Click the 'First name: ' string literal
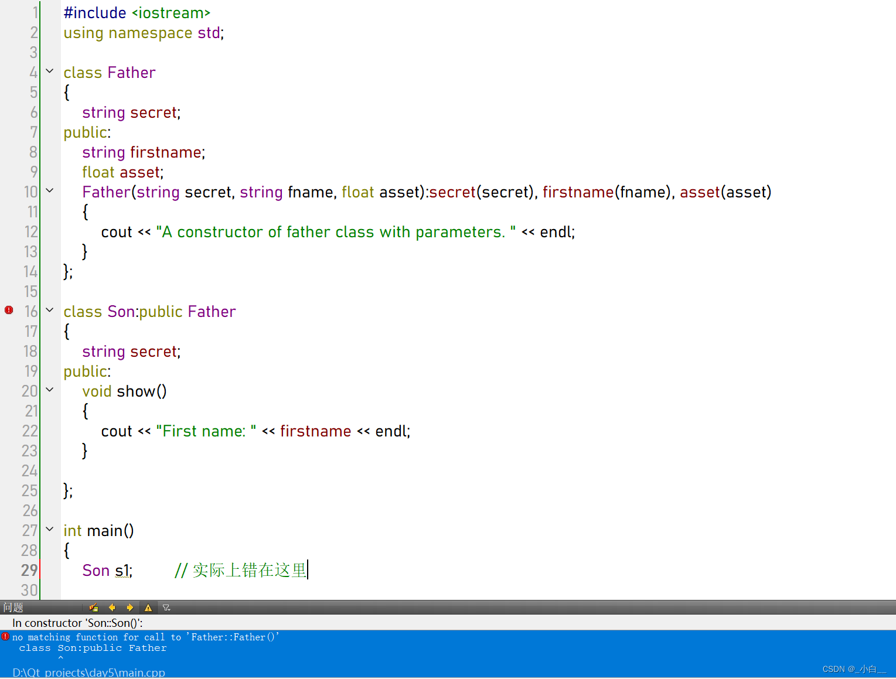The height and width of the screenshot is (679, 896). 206,431
